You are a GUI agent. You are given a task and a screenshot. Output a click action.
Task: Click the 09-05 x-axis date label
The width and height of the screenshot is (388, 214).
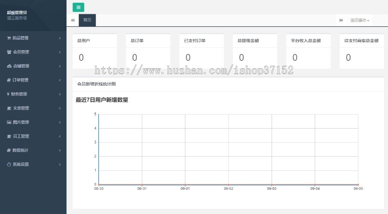[358, 189]
